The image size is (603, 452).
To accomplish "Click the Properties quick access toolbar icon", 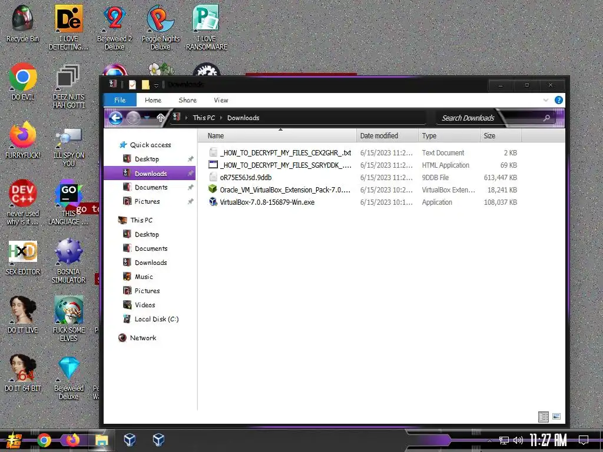I will coord(132,84).
